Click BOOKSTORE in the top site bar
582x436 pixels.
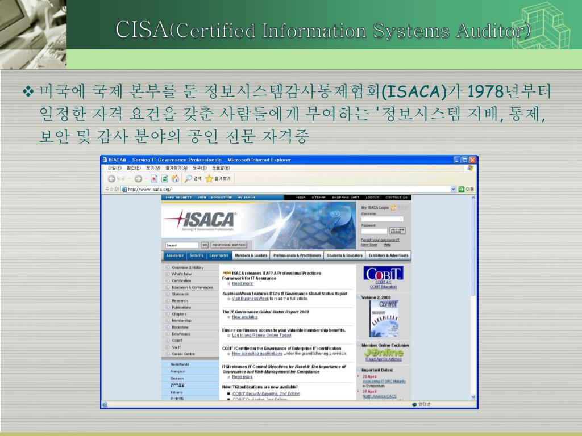(x=222, y=198)
